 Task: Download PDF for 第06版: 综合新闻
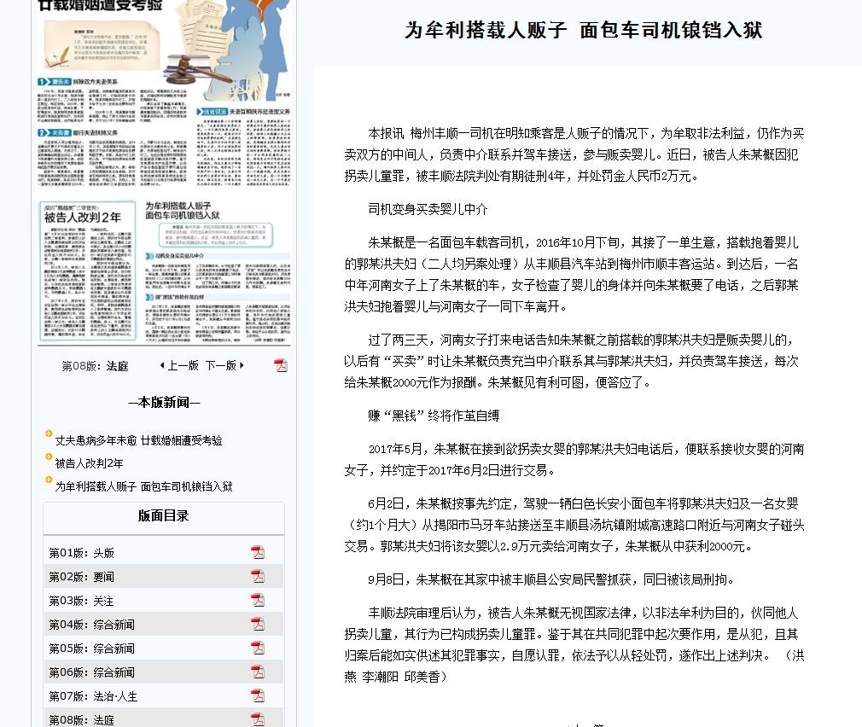click(x=257, y=672)
